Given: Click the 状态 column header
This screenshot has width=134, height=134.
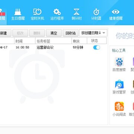Looking at the screenshot, I should pyautogui.click(x=97, y=41).
